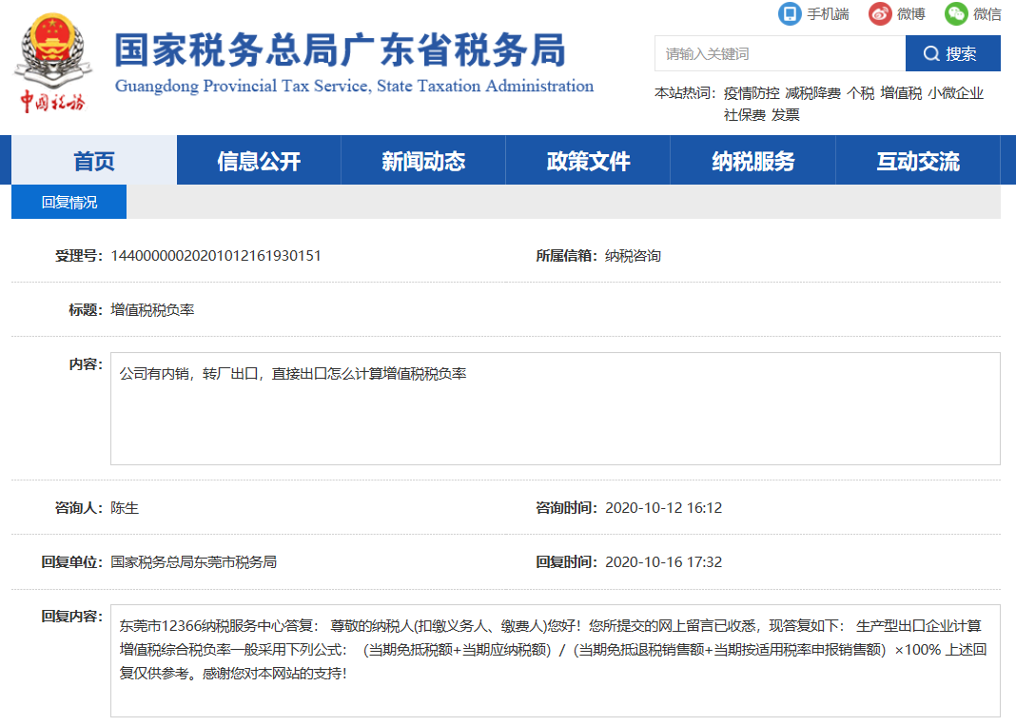This screenshot has height=726, width=1016.
Task: Navigate to 互动交流 section
Action: tap(917, 161)
